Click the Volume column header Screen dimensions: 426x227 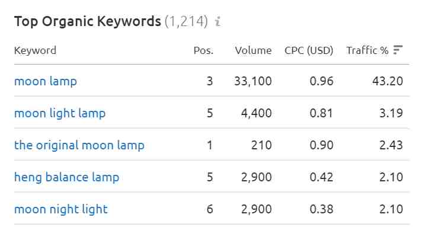(x=253, y=50)
